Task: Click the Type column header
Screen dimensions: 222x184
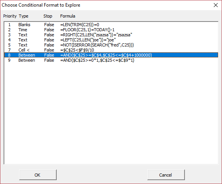Action: point(23,16)
